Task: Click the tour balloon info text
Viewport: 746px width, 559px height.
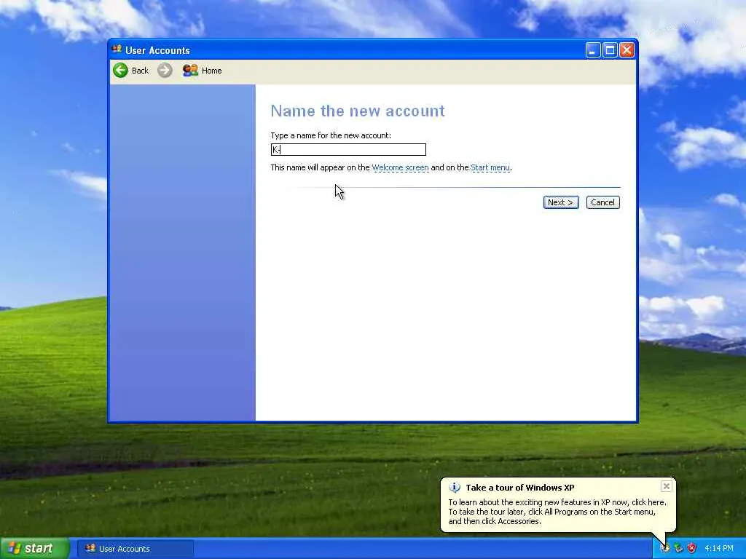Action: pos(557,512)
